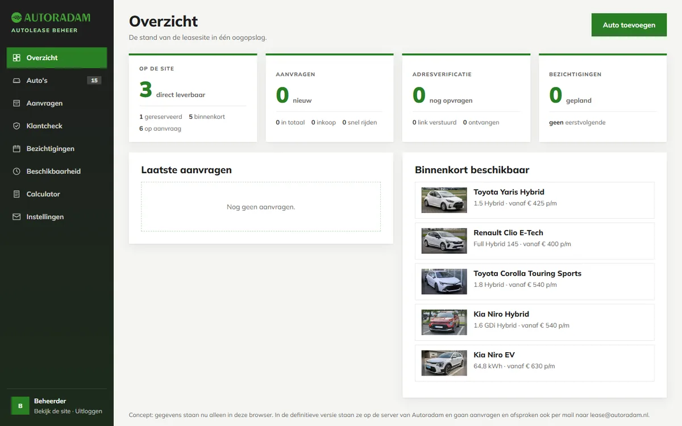Click the '1 gereserveerd' text
This screenshot has height=426, width=682.
click(161, 117)
